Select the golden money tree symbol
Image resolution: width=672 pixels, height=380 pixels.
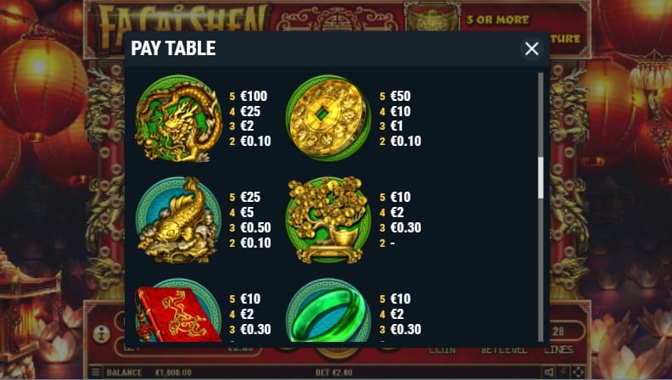click(328, 220)
